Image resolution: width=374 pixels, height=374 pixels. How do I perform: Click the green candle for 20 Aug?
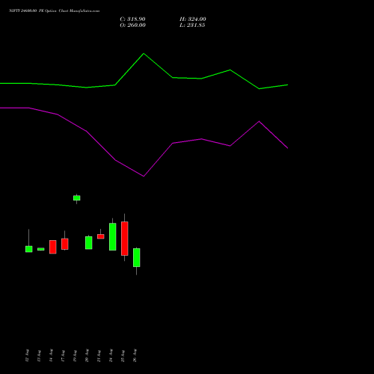pos(89,242)
